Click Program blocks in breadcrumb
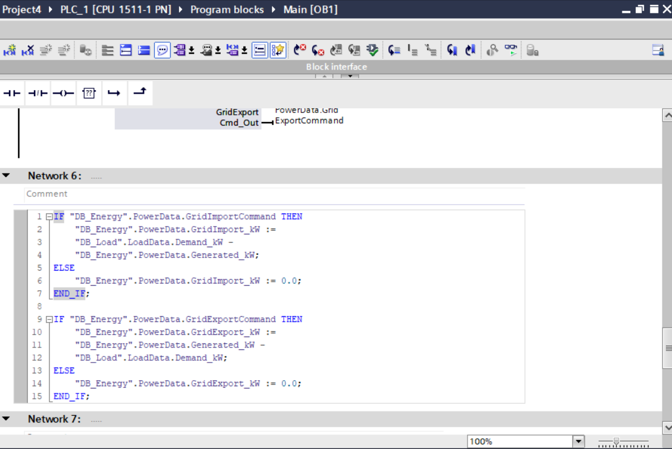The image size is (672, 449). pos(227,10)
